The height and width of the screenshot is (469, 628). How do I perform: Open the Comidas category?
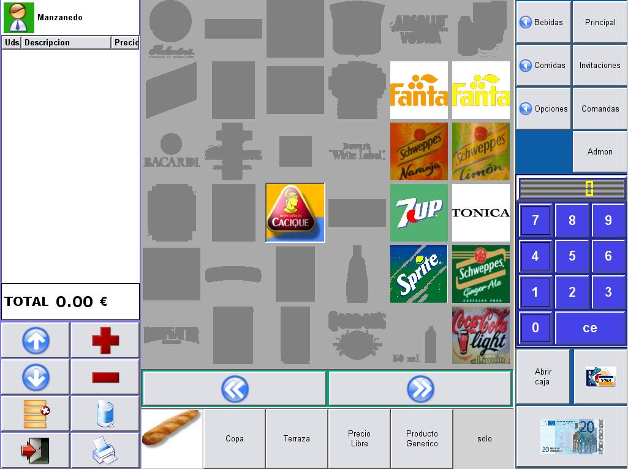coord(543,65)
